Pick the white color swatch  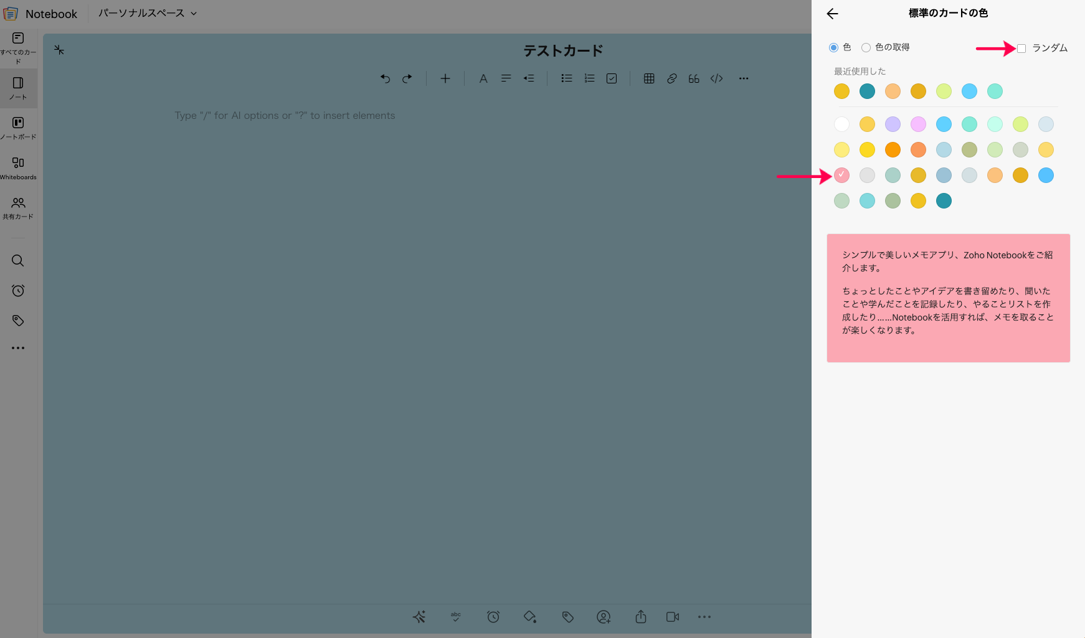pos(841,124)
